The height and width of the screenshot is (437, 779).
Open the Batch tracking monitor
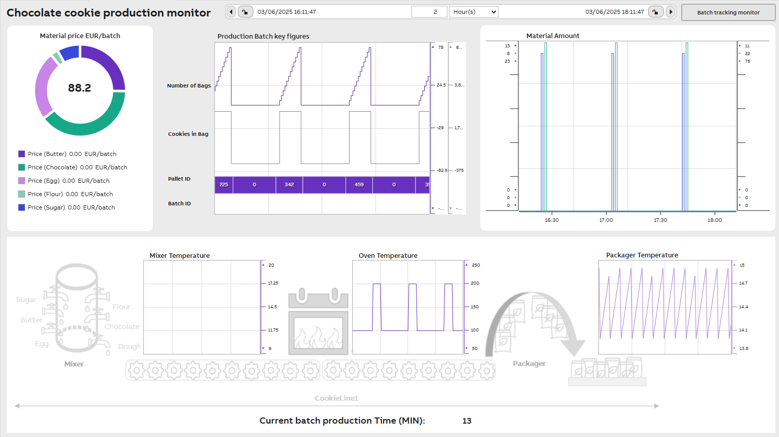coord(728,12)
